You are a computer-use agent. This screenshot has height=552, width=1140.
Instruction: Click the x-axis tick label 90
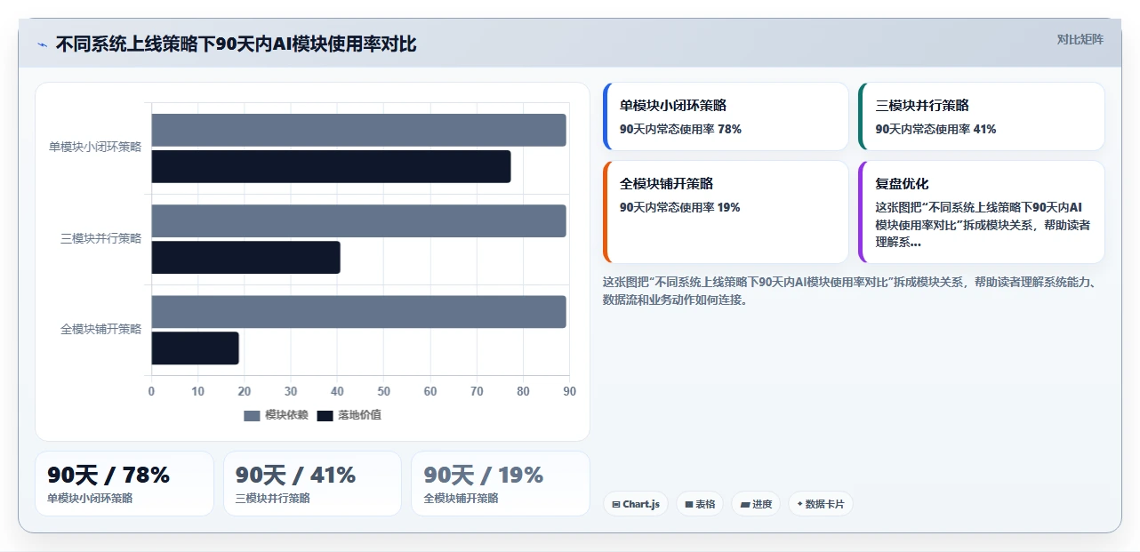click(570, 391)
